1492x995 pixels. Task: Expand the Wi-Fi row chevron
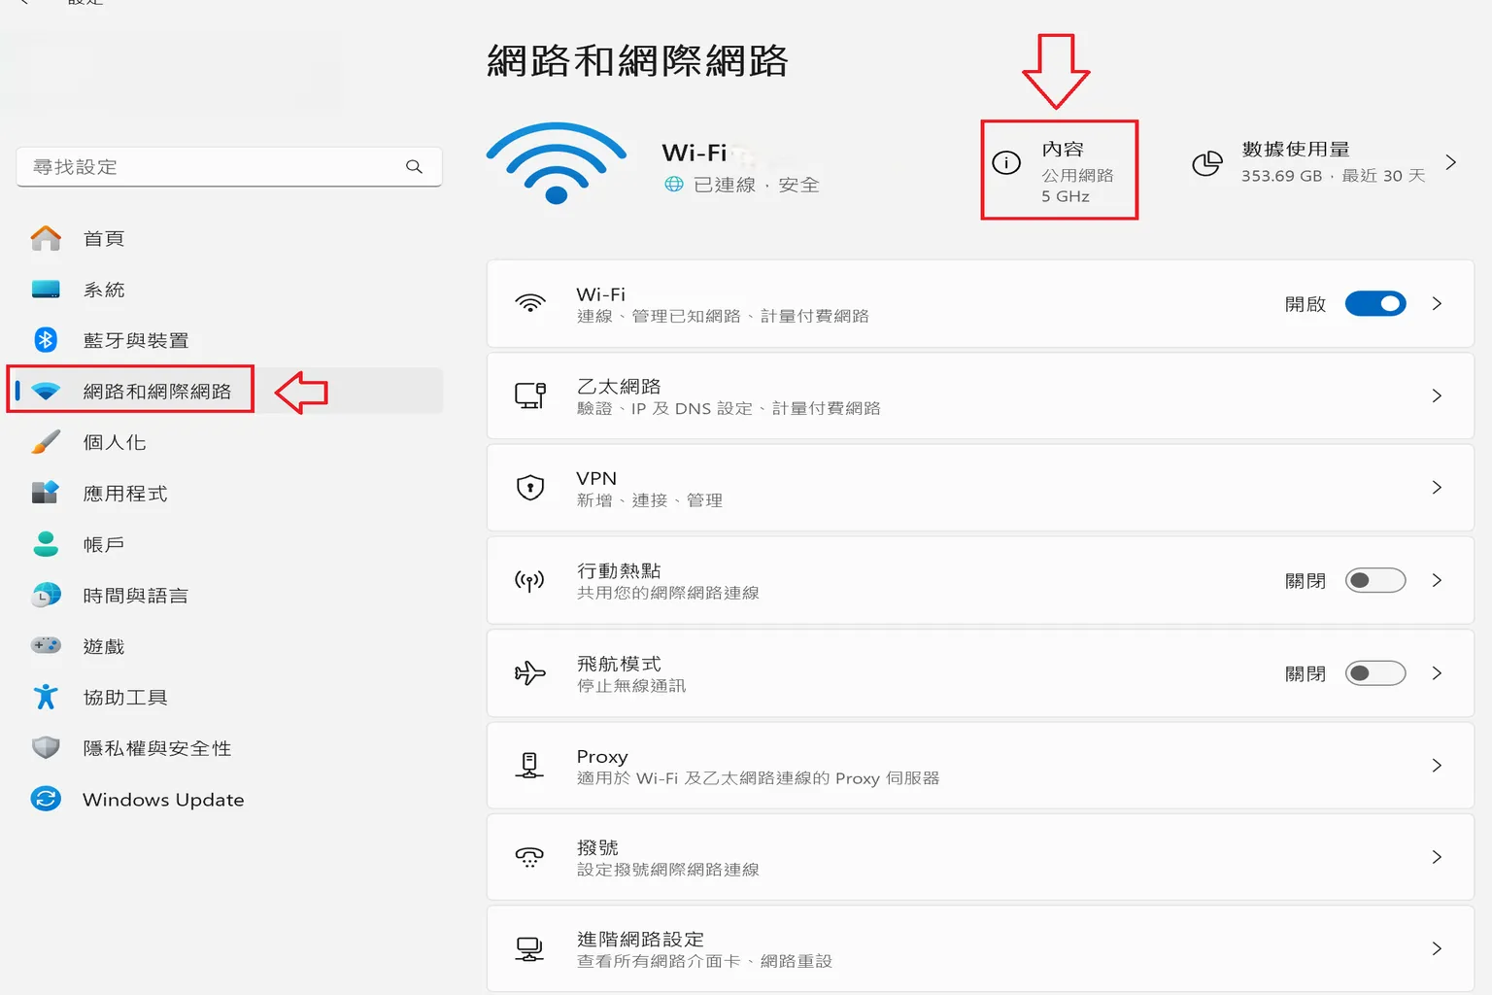tap(1437, 304)
